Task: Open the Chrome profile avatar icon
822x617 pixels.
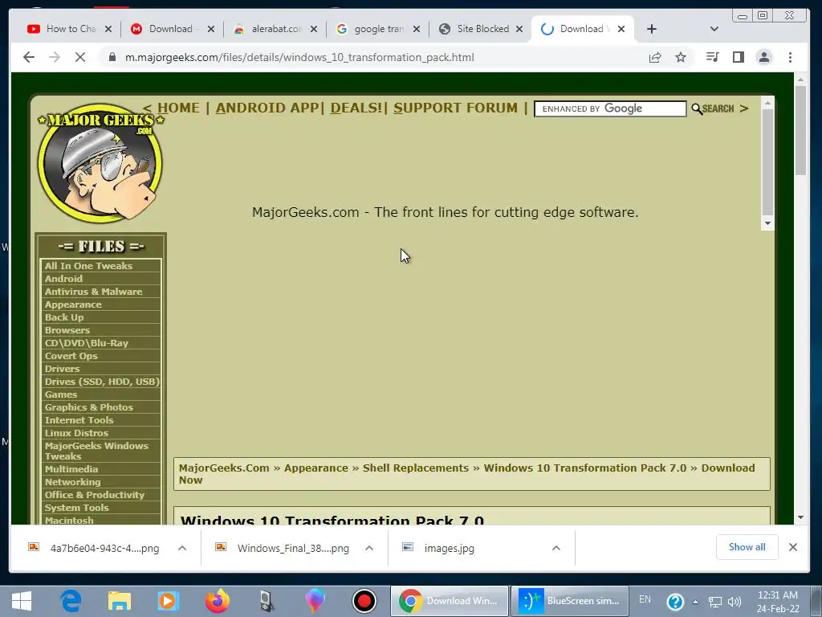Action: click(764, 57)
